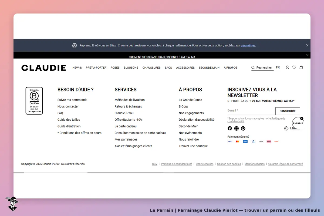324x216 pixels.
Task: Focus the E-mail newsletter field
Action: coord(251,111)
